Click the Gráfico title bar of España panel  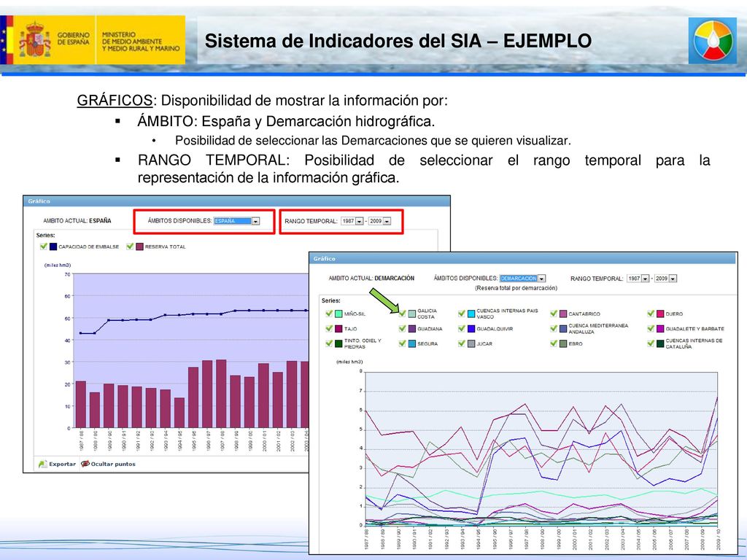point(237,201)
